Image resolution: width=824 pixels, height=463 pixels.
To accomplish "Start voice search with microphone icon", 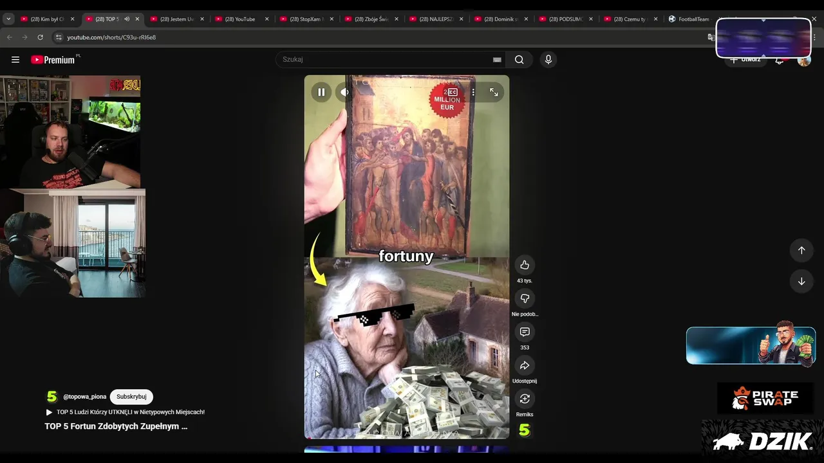I will tap(548, 59).
